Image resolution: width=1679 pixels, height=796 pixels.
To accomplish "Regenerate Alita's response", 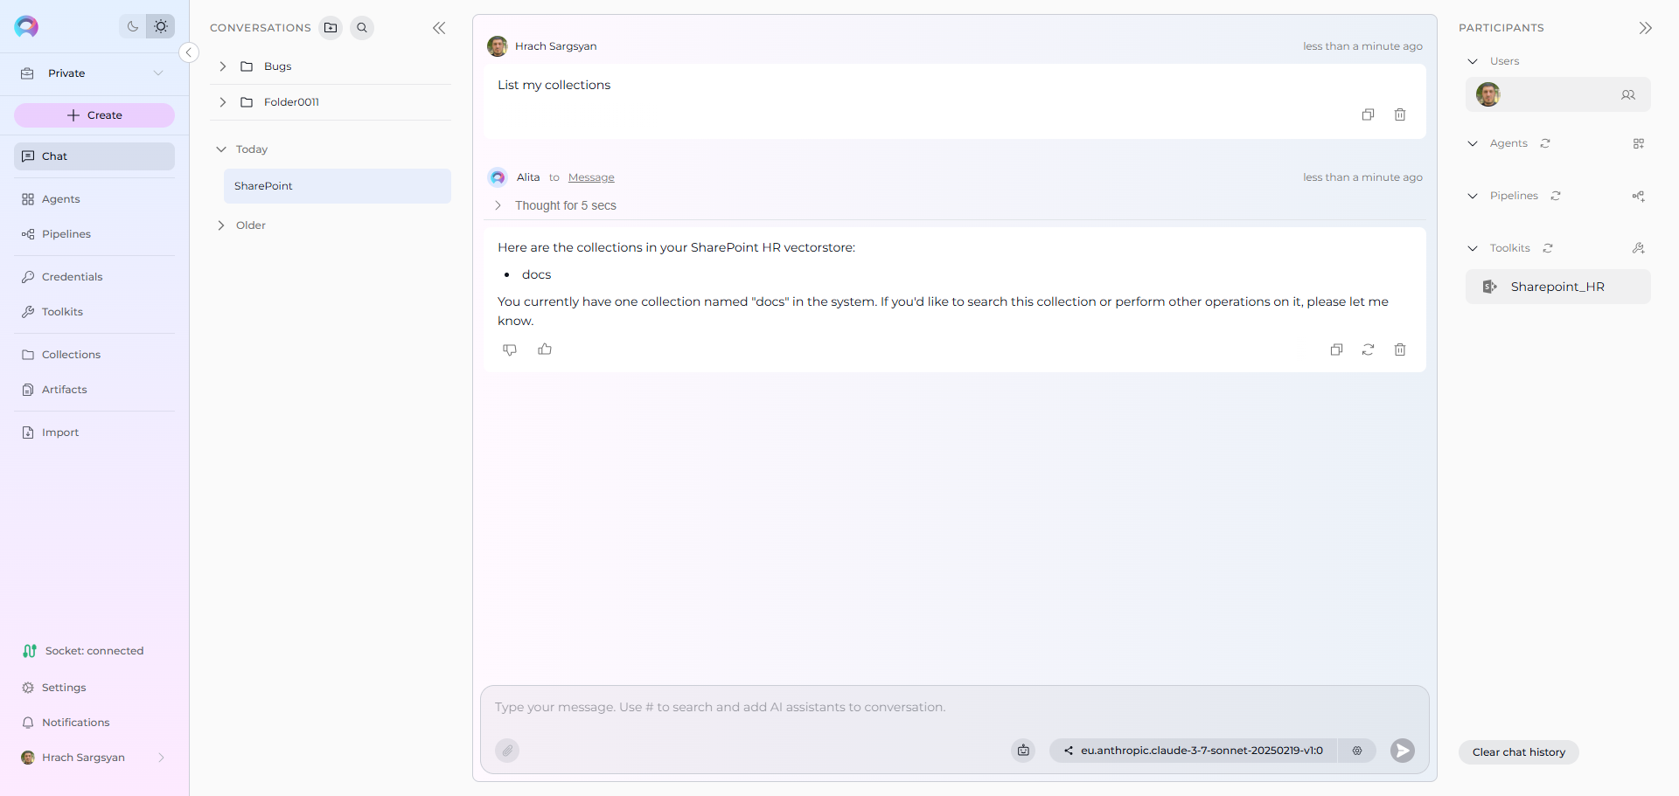I will [1368, 350].
